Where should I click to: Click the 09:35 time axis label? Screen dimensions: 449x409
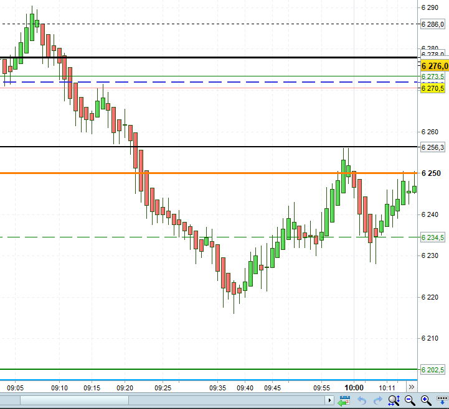tap(217, 388)
